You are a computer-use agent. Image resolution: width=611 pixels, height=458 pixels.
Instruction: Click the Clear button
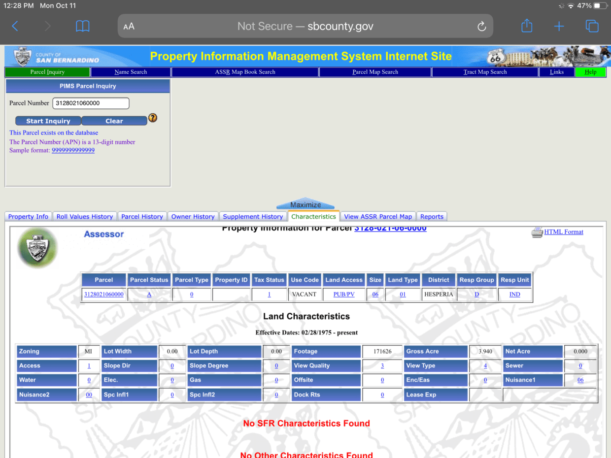coord(114,121)
